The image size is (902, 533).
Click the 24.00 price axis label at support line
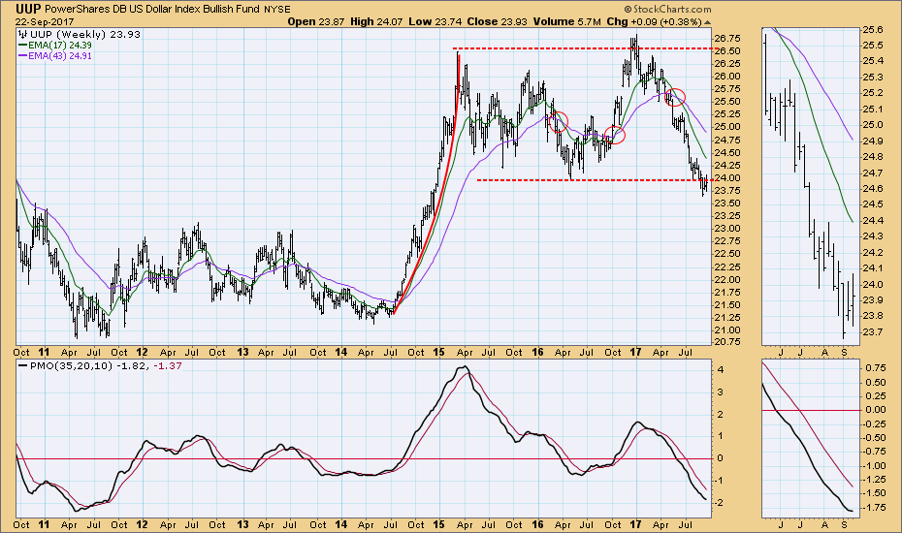tap(726, 178)
